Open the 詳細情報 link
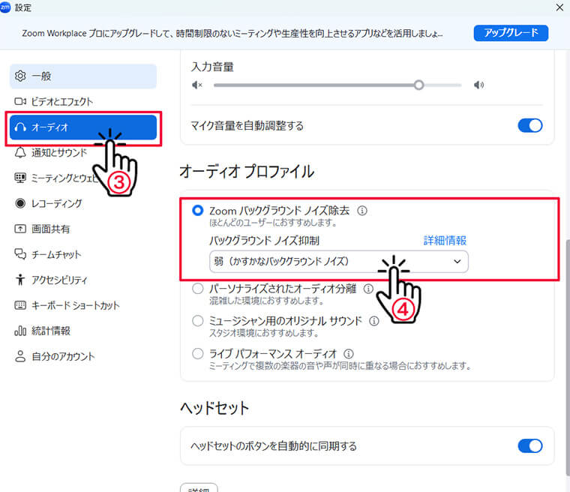This screenshot has height=492, width=570. pos(445,240)
